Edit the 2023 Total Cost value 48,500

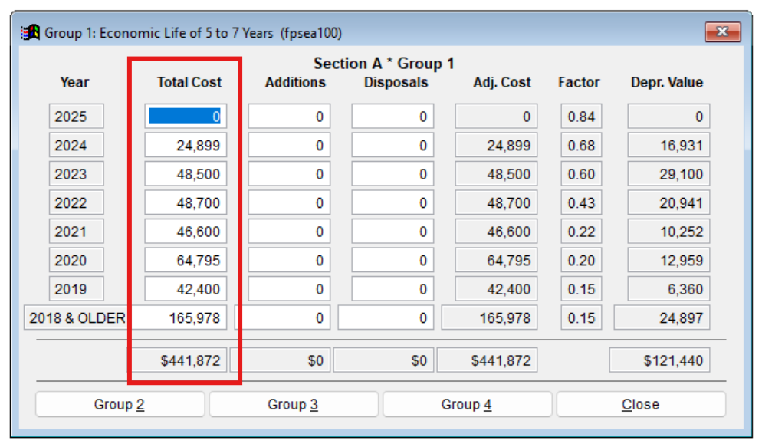point(186,174)
